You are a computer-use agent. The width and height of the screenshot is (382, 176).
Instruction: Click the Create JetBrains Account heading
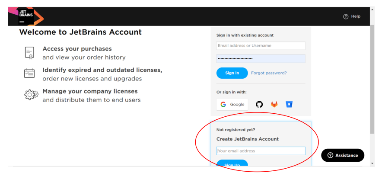point(248,139)
